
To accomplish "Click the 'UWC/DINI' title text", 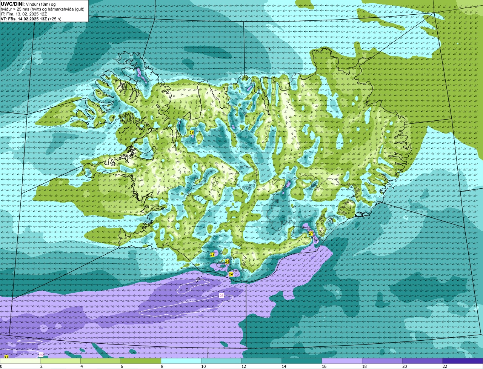I will 12,4.
